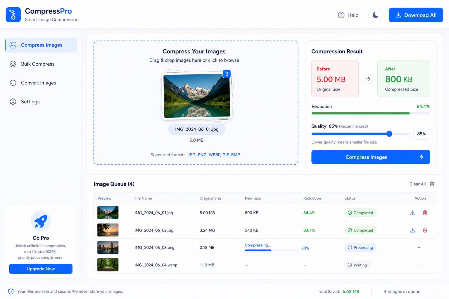
Task: Toggle dark mode with the moon icon
Action: [x=376, y=15]
